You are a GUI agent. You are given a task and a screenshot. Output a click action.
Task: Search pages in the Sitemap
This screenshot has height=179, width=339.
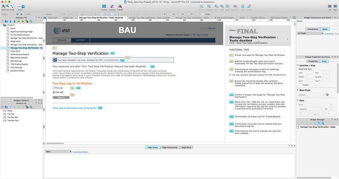(x=31, y=21)
